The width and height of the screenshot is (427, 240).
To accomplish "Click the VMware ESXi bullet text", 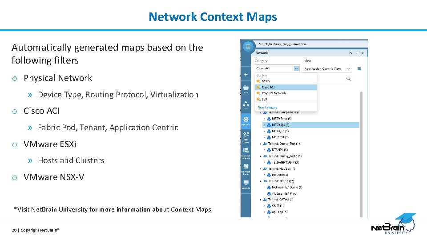I will coord(50,144).
